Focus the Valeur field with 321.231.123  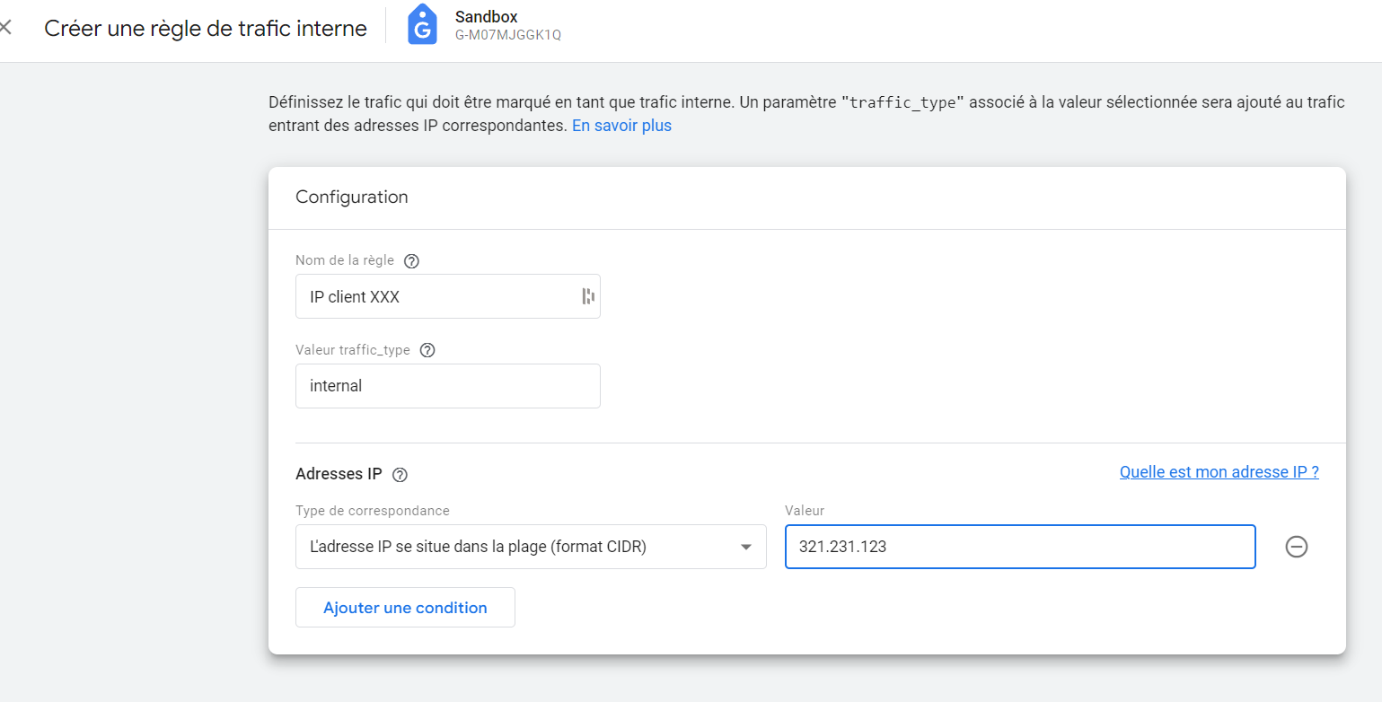tap(1020, 547)
